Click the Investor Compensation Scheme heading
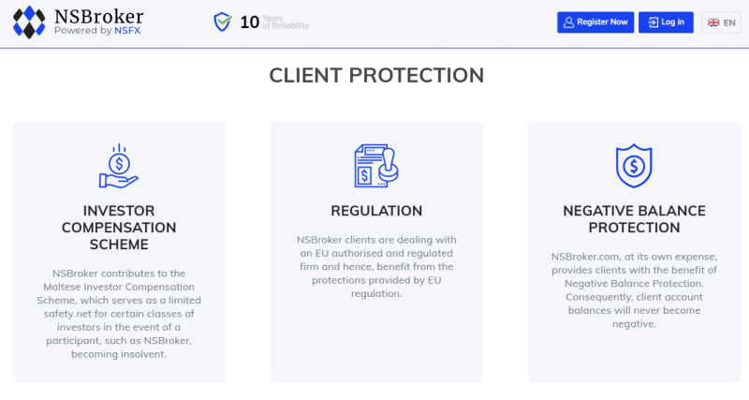 [x=119, y=228]
